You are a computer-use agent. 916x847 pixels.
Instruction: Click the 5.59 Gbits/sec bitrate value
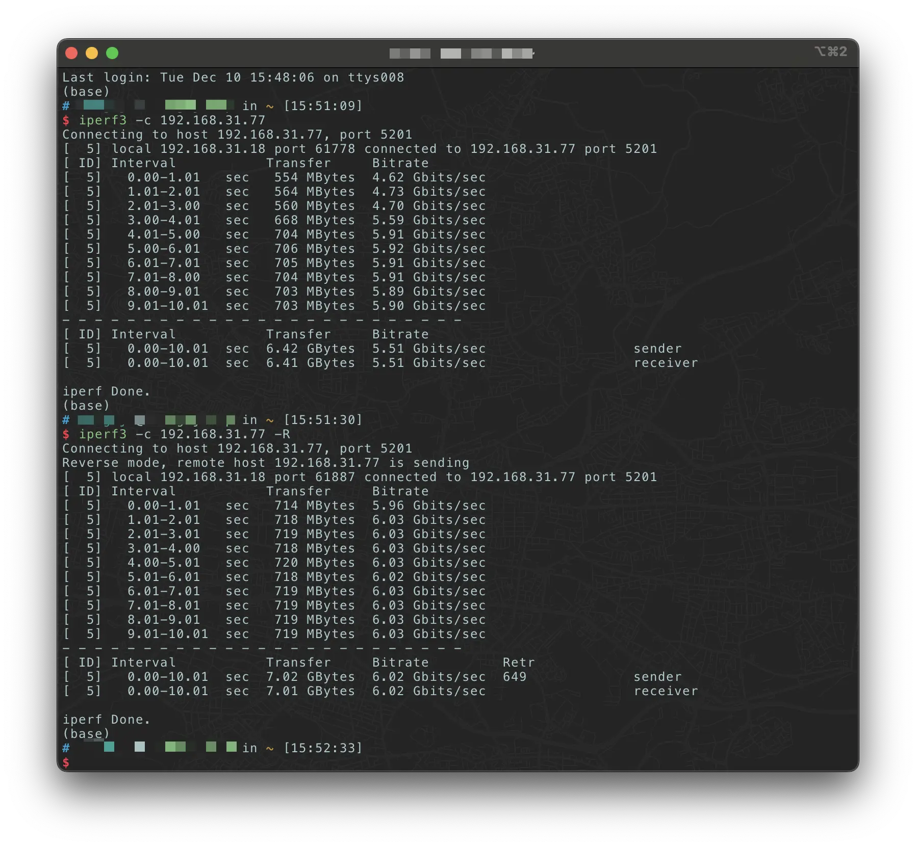(428, 220)
